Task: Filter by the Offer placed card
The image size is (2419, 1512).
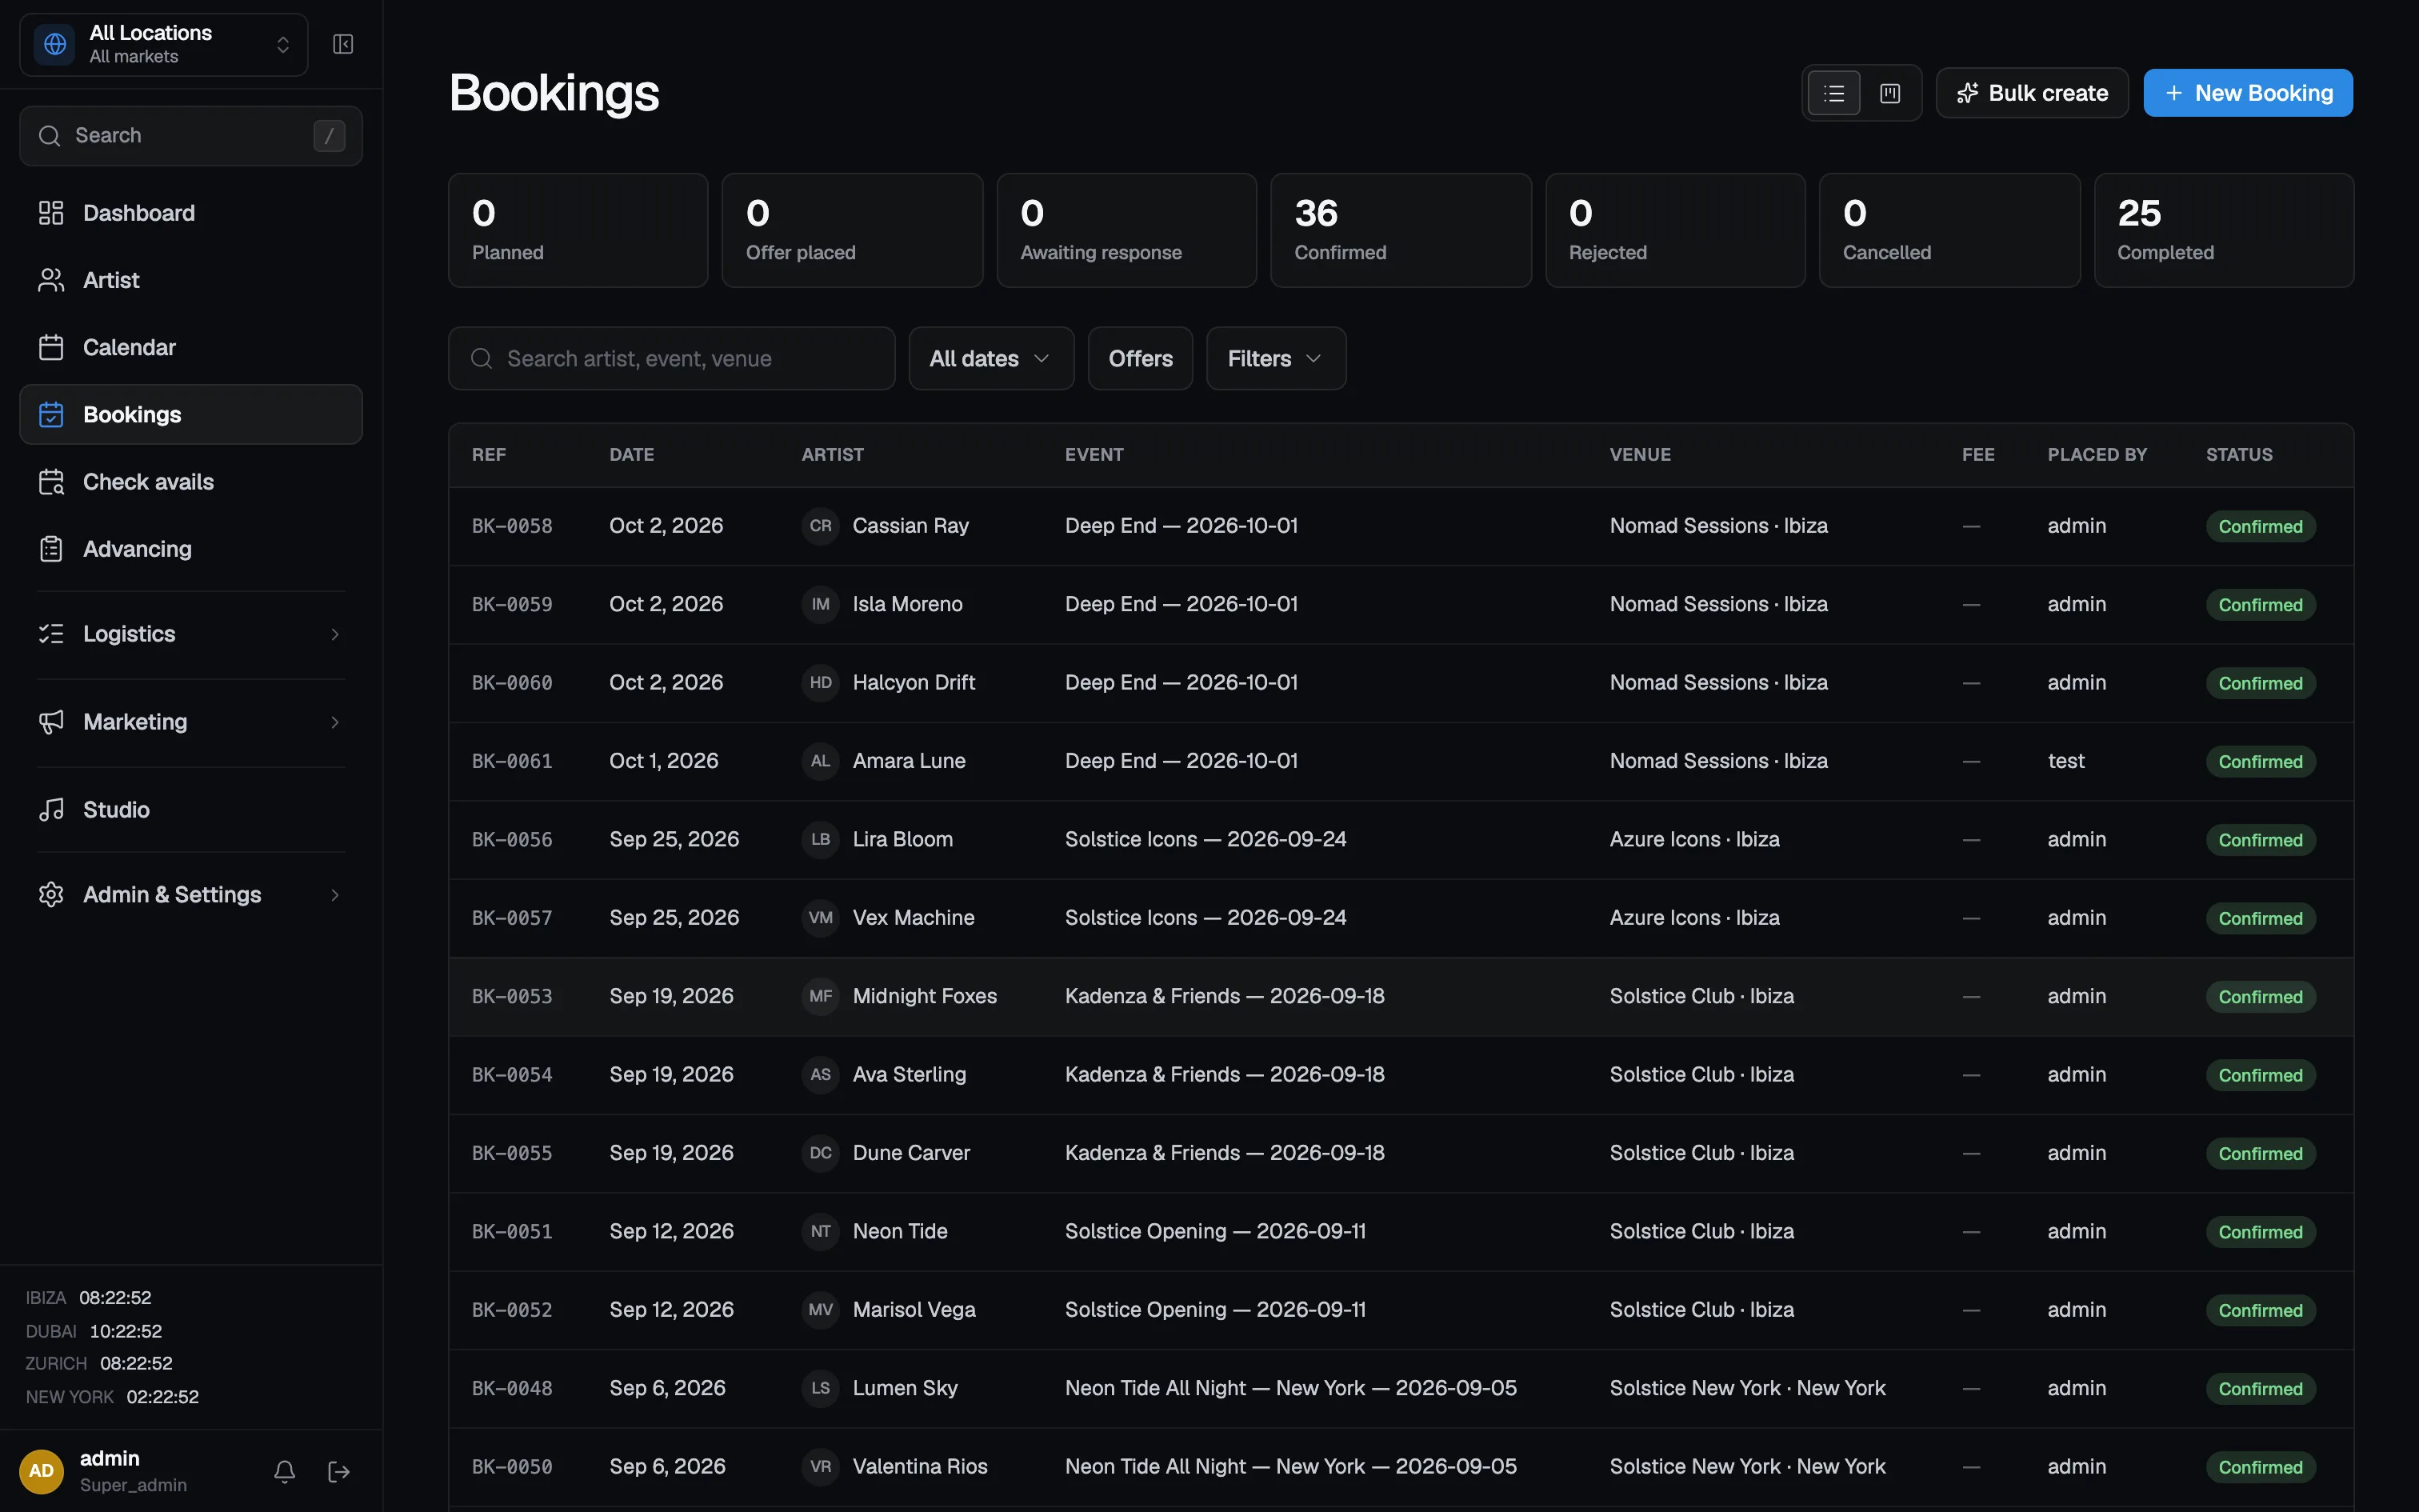Action: coord(852,230)
